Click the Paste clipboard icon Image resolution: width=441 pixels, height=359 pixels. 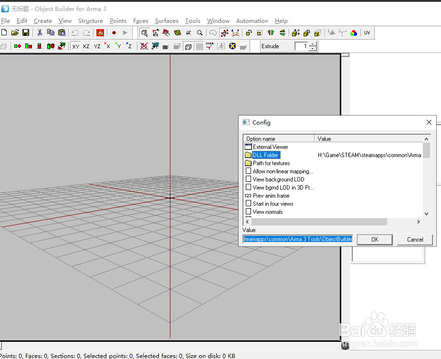pos(62,32)
